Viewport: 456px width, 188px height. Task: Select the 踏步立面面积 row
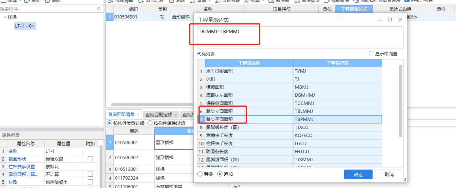[289, 111]
